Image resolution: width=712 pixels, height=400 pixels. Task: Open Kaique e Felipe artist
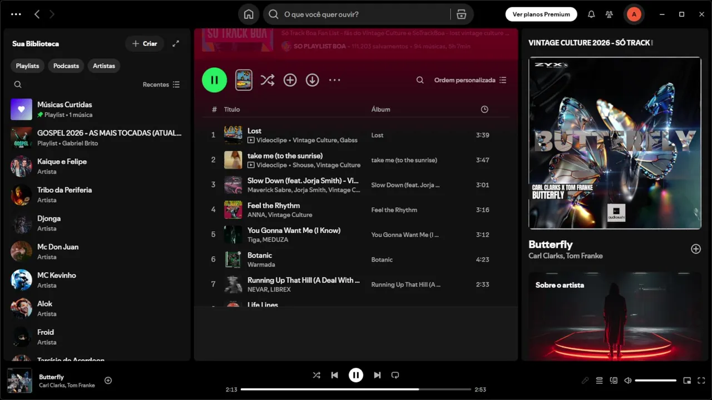(97, 166)
